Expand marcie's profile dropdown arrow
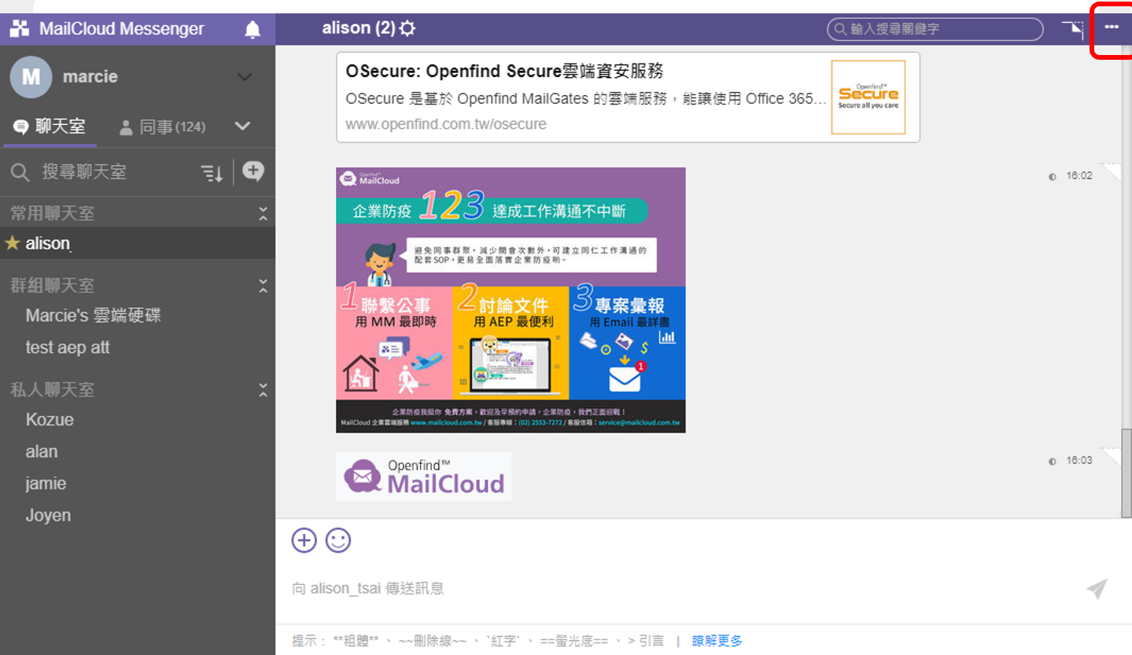The width and height of the screenshot is (1132, 655). [245, 77]
